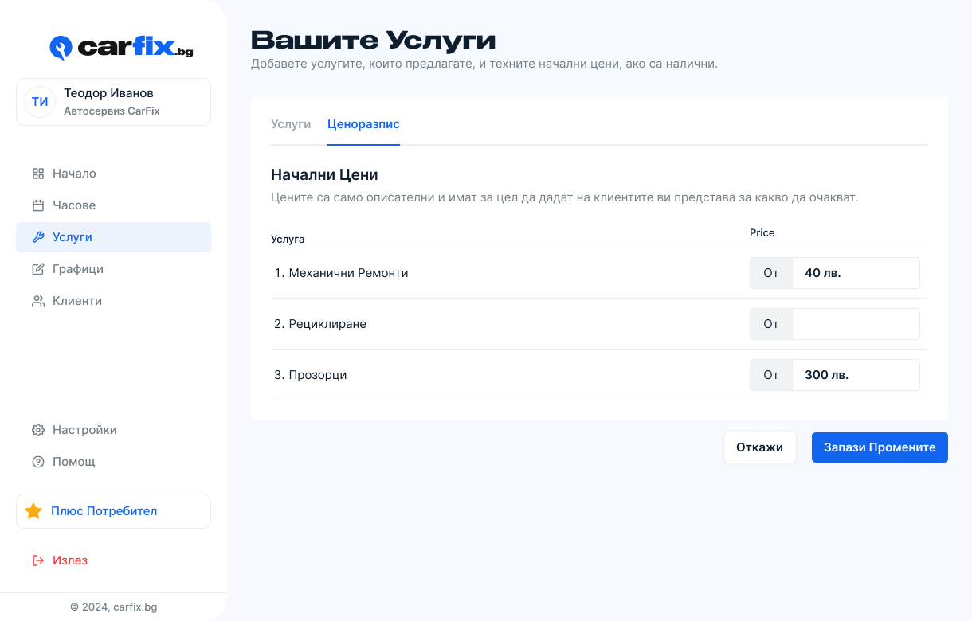972x621 pixels.
Task: Click the ТИ user avatar
Action: click(40, 102)
